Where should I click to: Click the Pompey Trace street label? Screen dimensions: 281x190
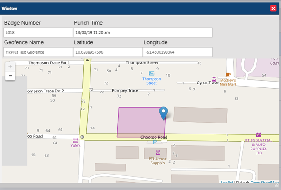pyautogui.click(x=125, y=91)
